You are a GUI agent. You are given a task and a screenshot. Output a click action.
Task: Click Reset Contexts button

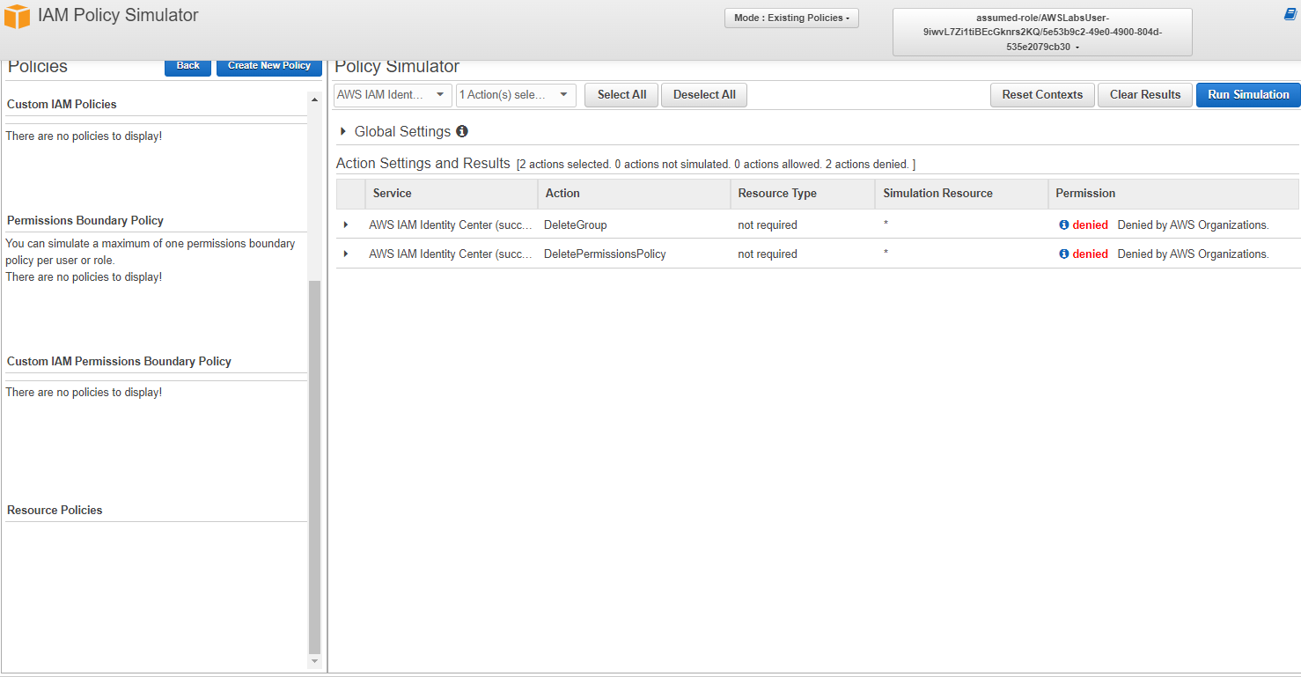tap(1042, 95)
